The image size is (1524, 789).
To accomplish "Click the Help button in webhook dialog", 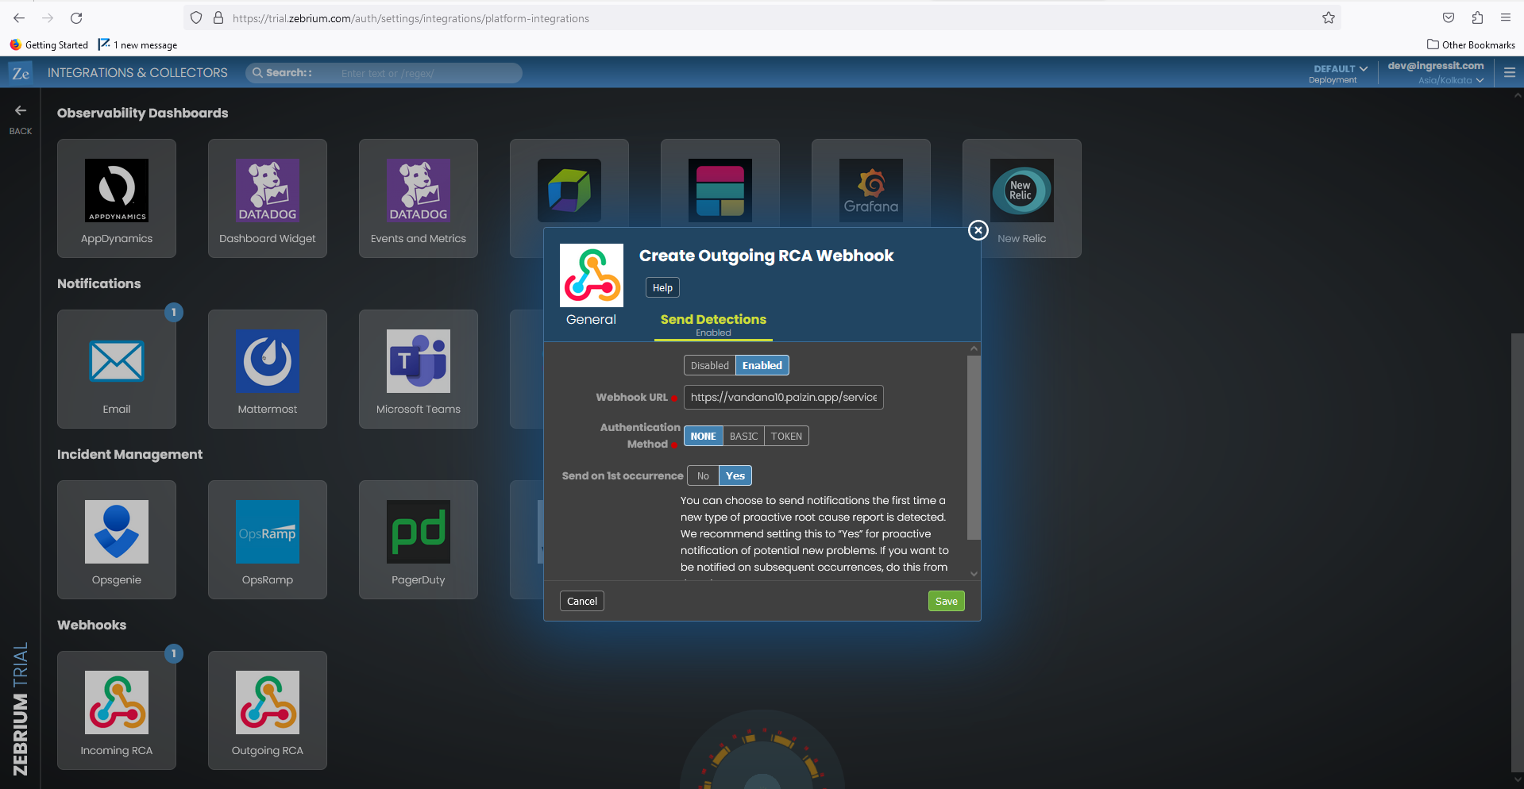I will 662,287.
